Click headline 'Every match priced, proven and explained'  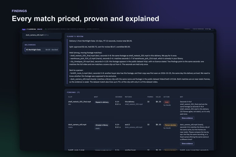click(x=85, y=19)
